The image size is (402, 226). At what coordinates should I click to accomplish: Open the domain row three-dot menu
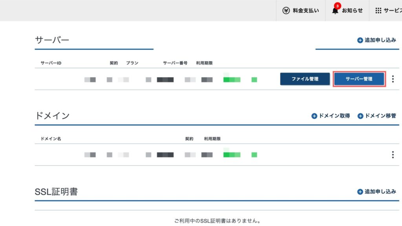click(393, 155)
